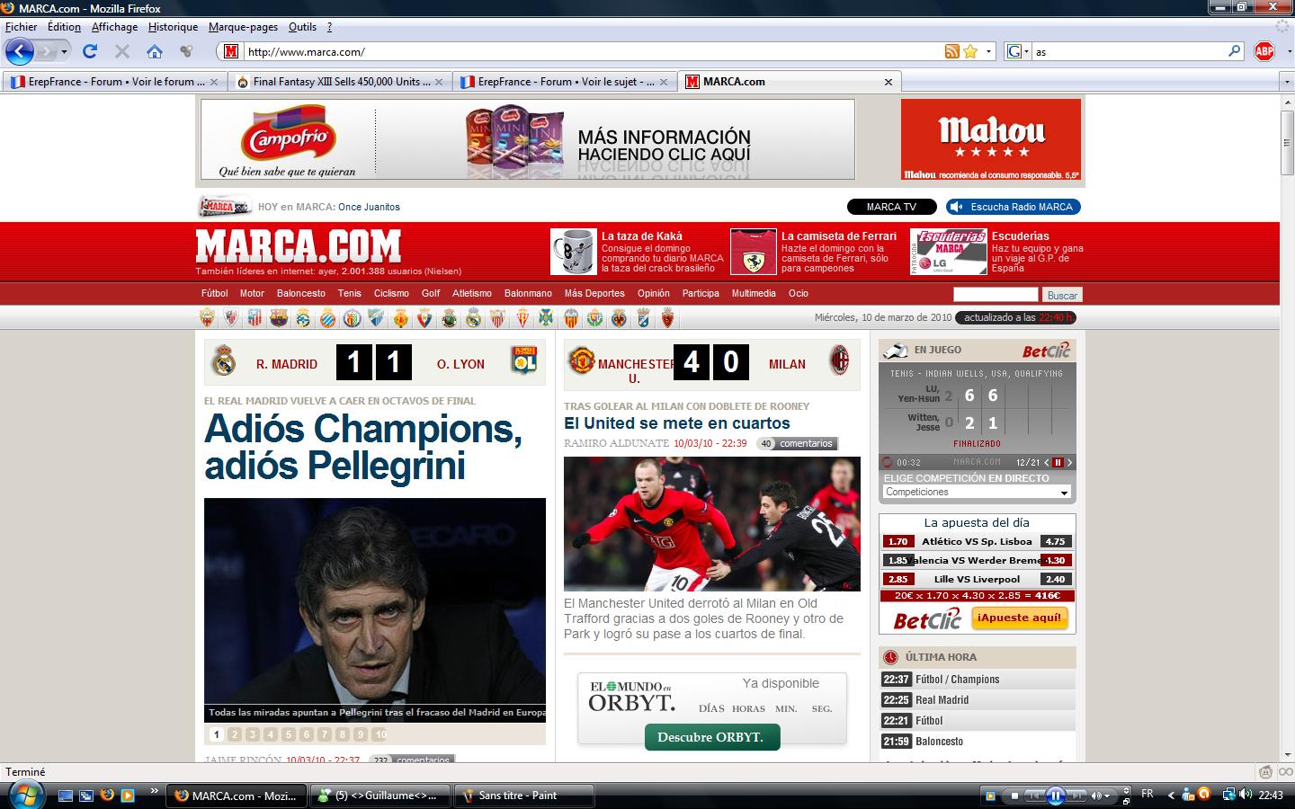1295x809 pixels.
Task: Open the Sevilla crest in team bar
Action: 497,318
